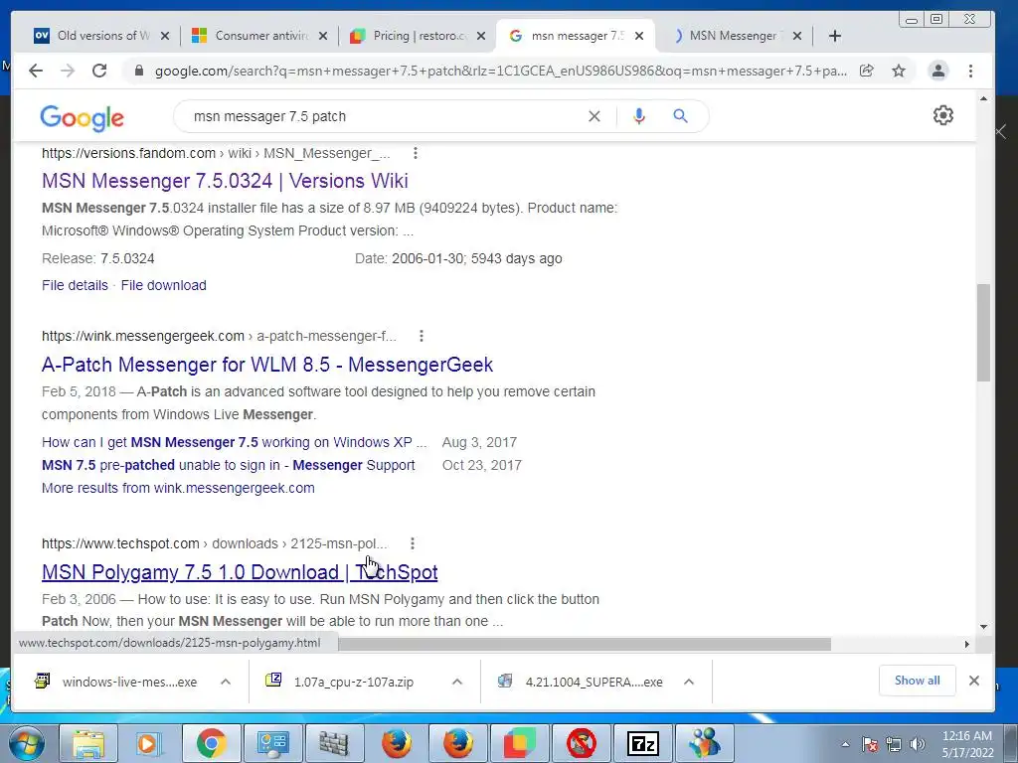The image size is (1018, 763).
Task: Launch Windows Media Player from taskbar
Action: click(149, 743)
